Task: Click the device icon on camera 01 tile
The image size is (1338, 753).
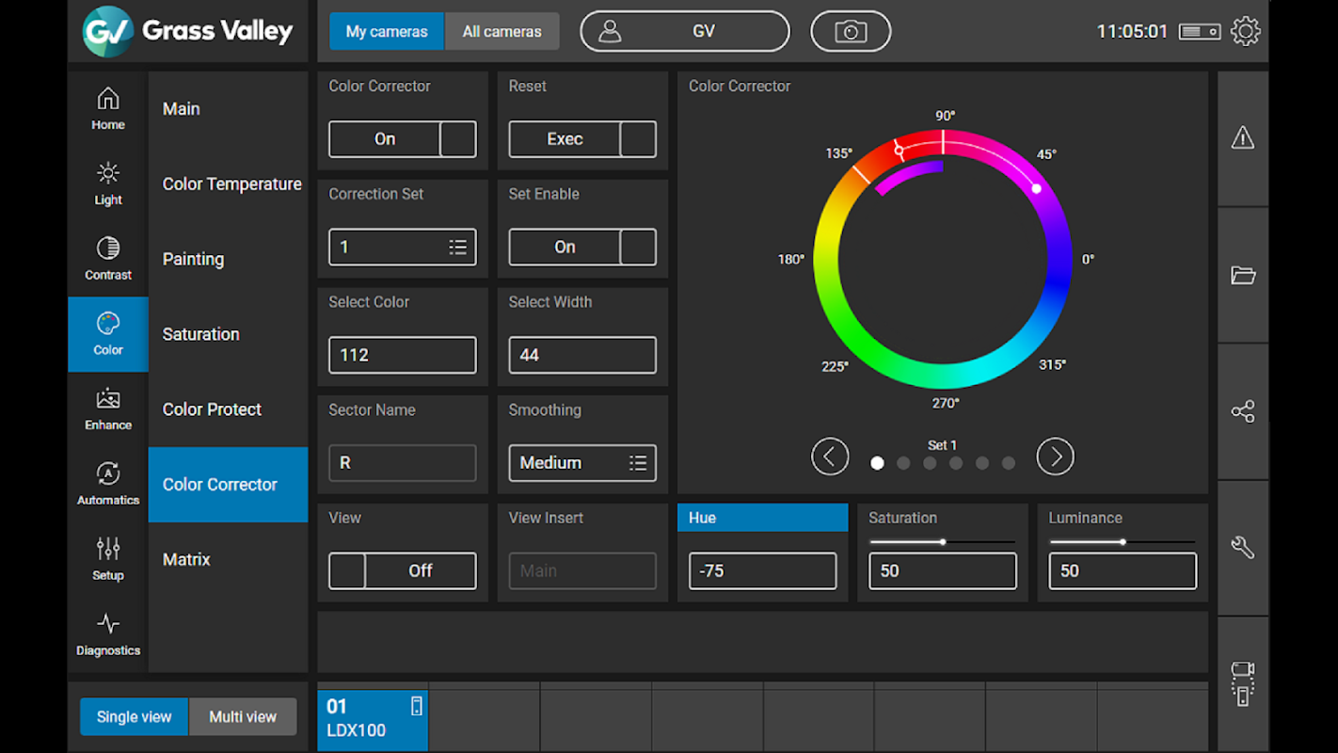Action: click(x=416, y=706)
